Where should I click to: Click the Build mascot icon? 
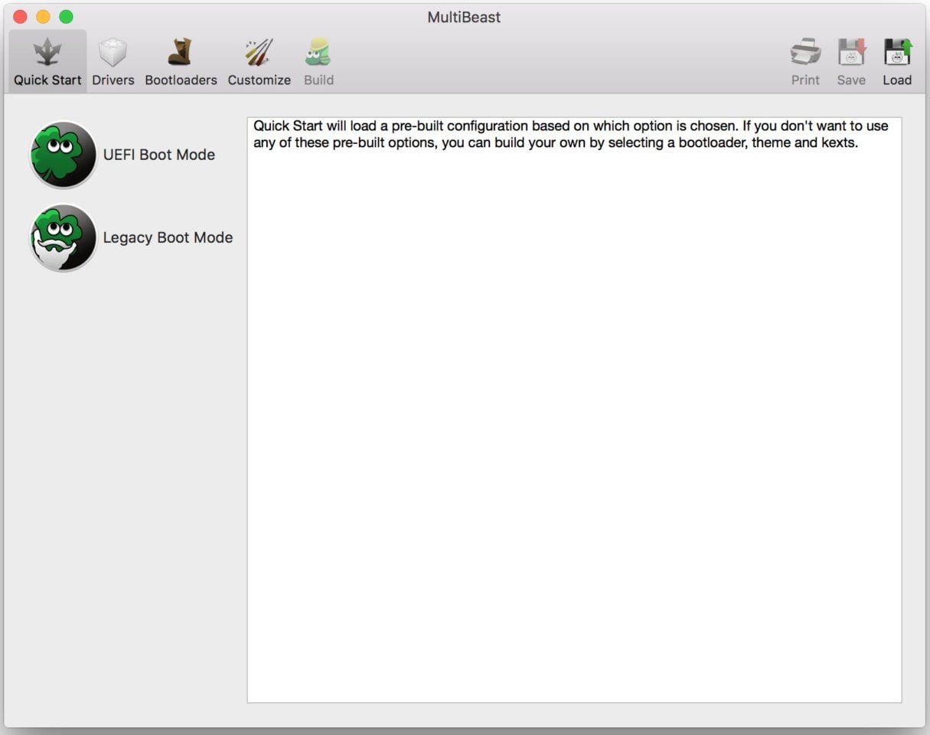[318, 53]
